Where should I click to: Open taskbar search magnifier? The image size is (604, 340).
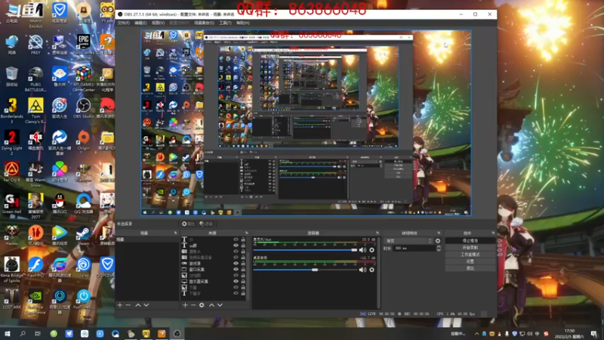tap(23, 334)
